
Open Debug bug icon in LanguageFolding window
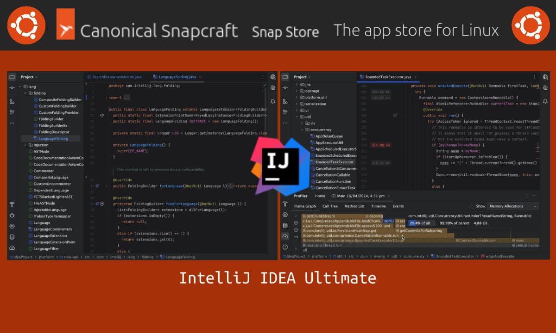[x=12, y=215]
